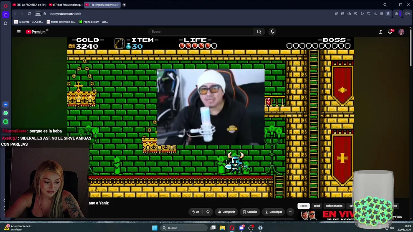Open WhatsApp from the Opera sidebar

point(5,113)
